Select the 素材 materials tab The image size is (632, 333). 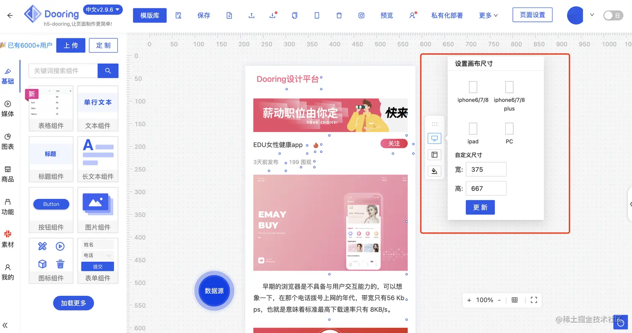pyautogui.click(x=8, y=239)
